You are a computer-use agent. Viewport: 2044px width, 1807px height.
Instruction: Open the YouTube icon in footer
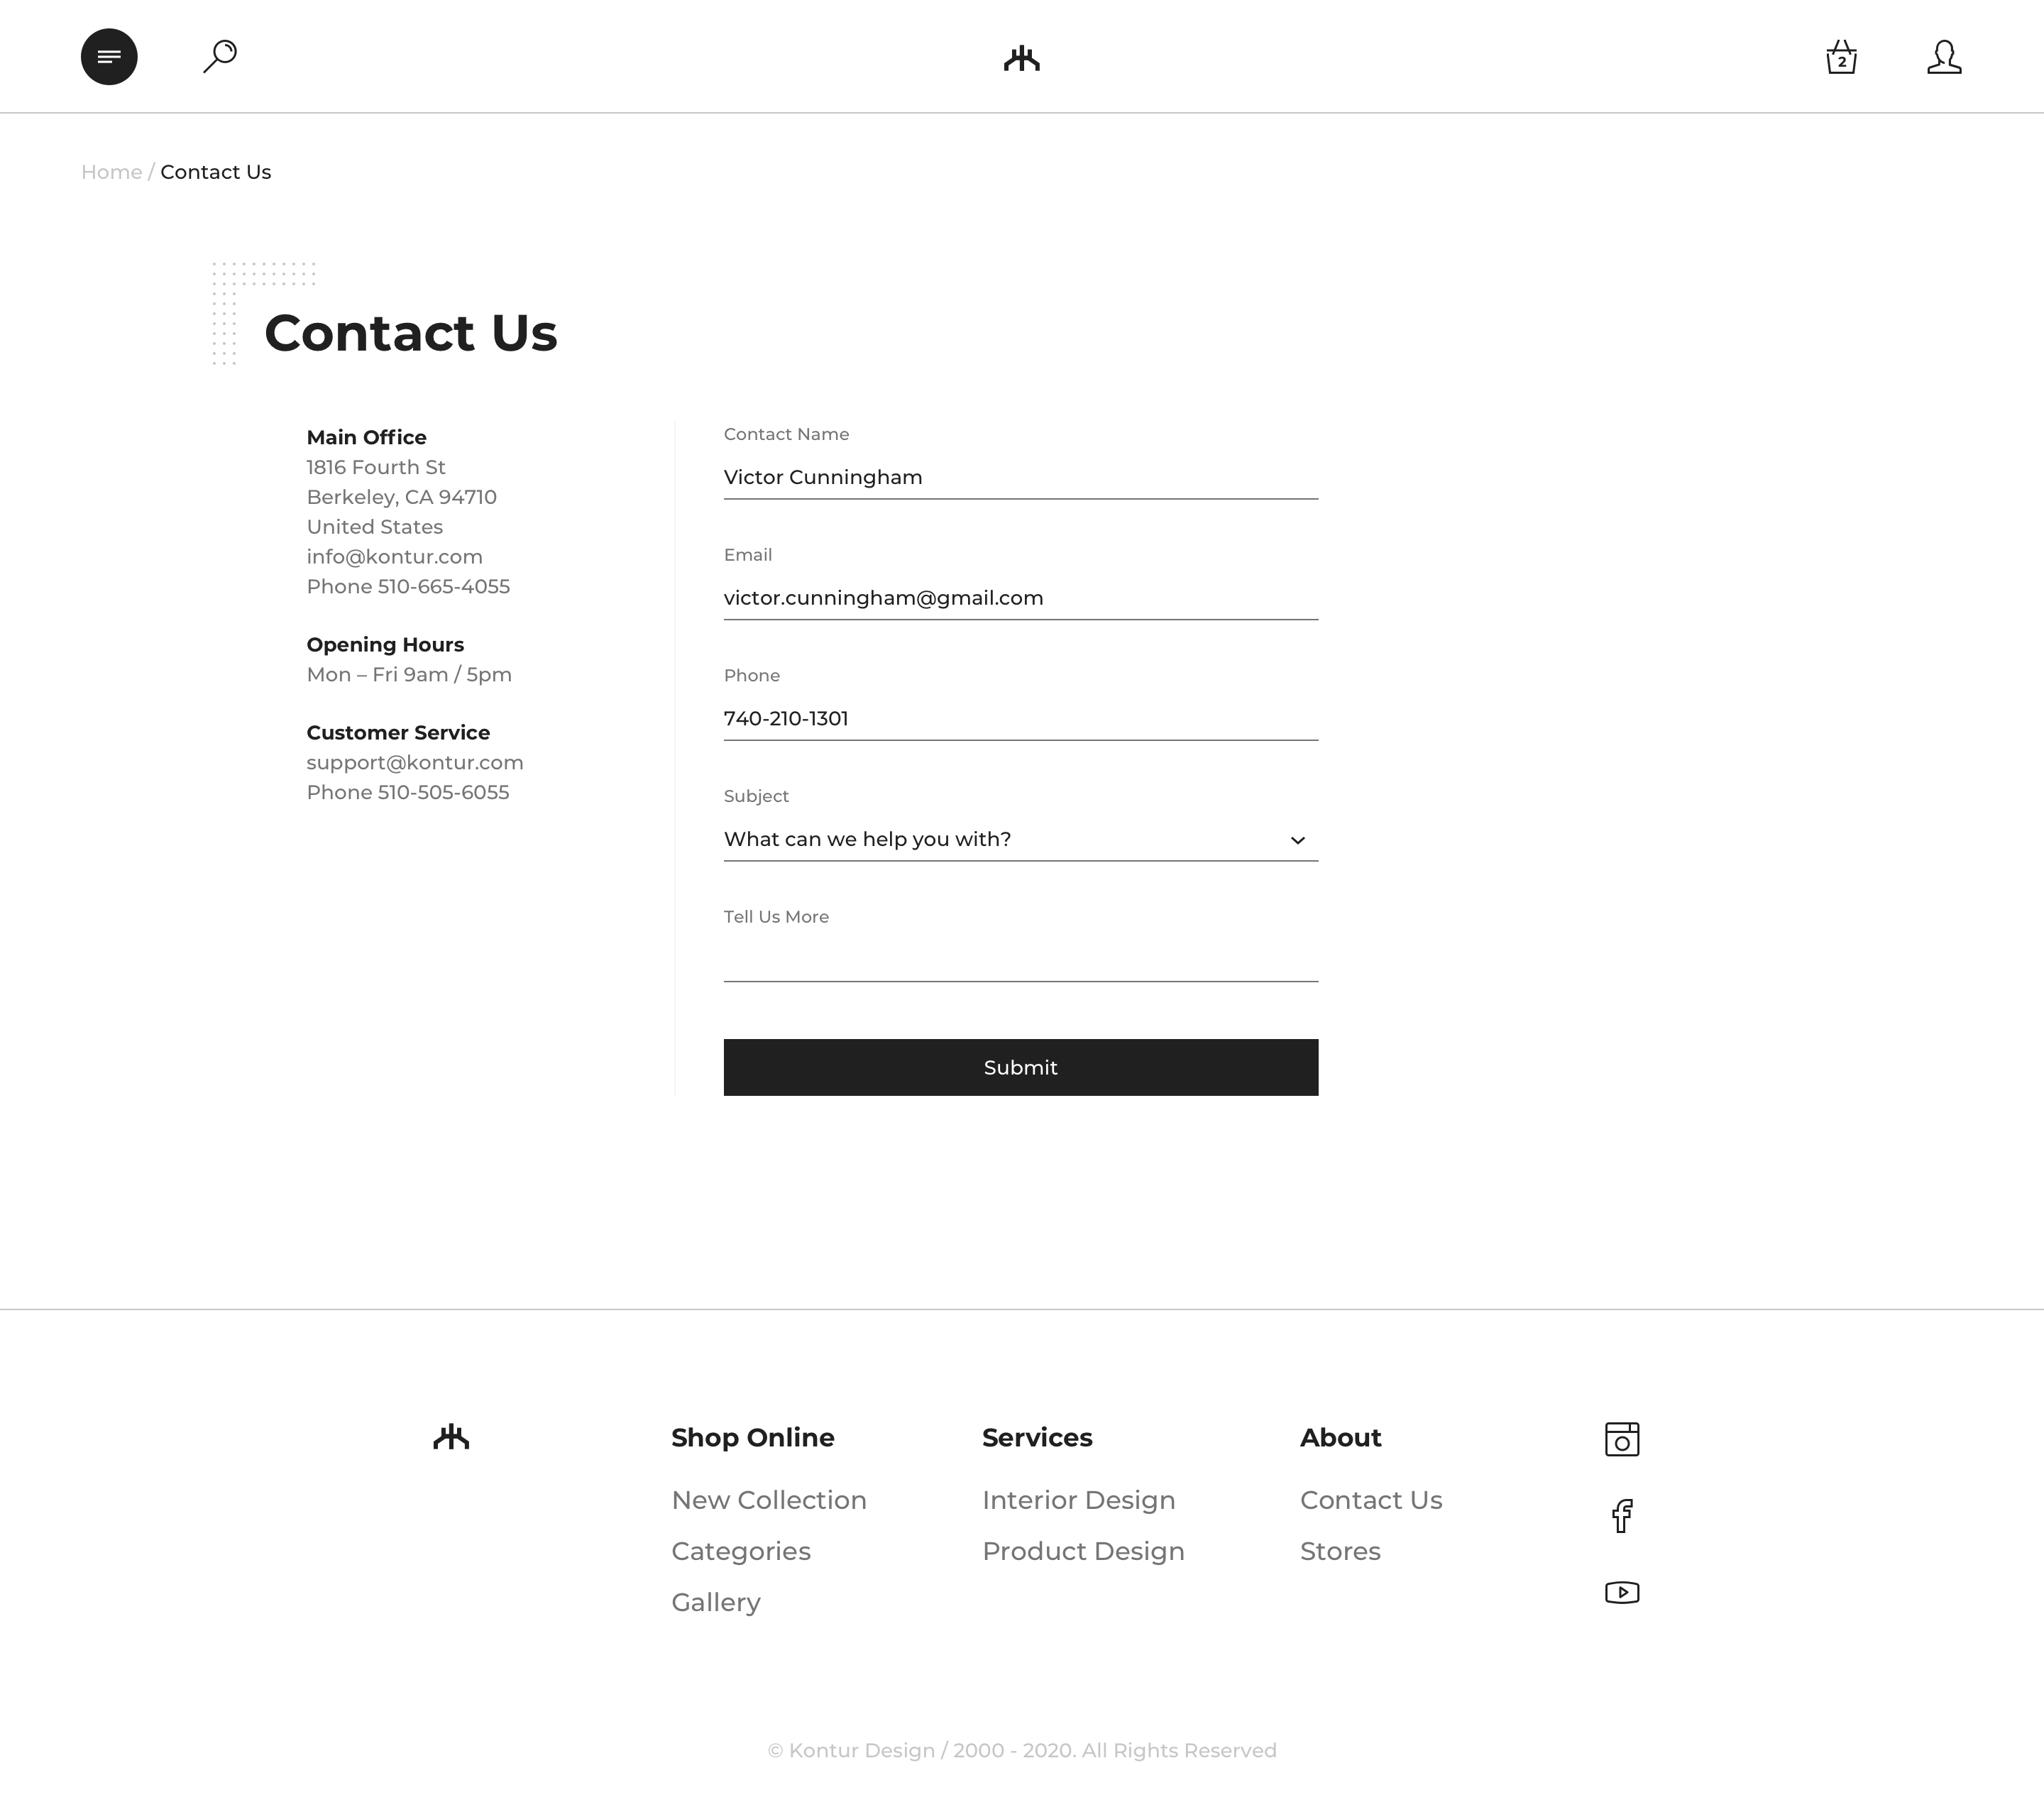[1621, 1592]
